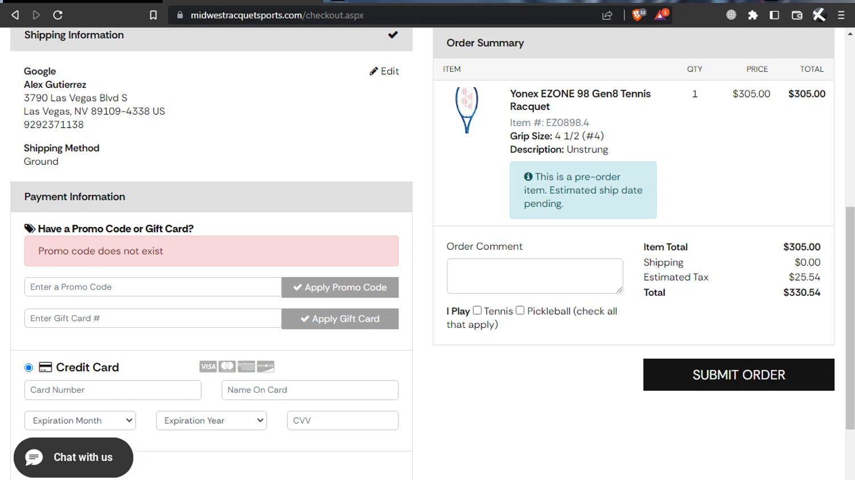The height and width of the screenshot is (480, 855).
Task: Focus the CVV field
Action: (x=343, y=420)
